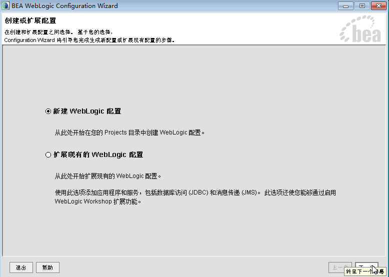Minimize the Configuration Wizard window

tap(345, 5)
